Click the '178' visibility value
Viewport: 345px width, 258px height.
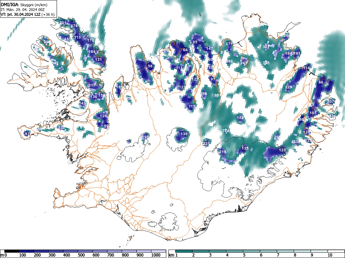pyautogui.click(x=75, y=26)
